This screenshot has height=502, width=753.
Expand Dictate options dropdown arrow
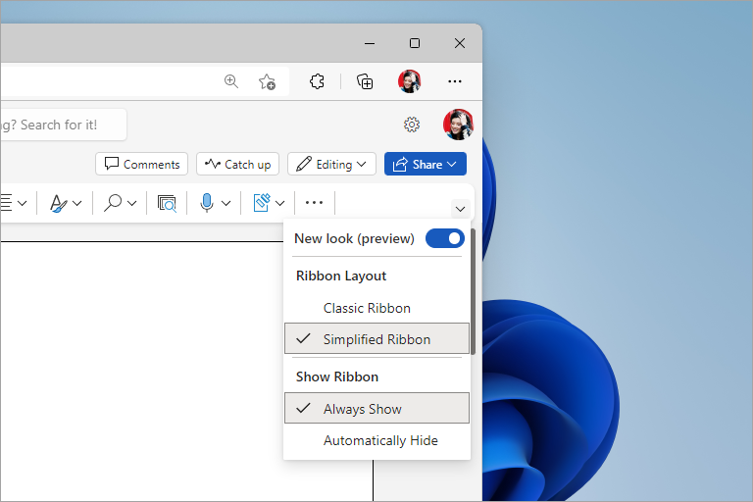point(226,203)
